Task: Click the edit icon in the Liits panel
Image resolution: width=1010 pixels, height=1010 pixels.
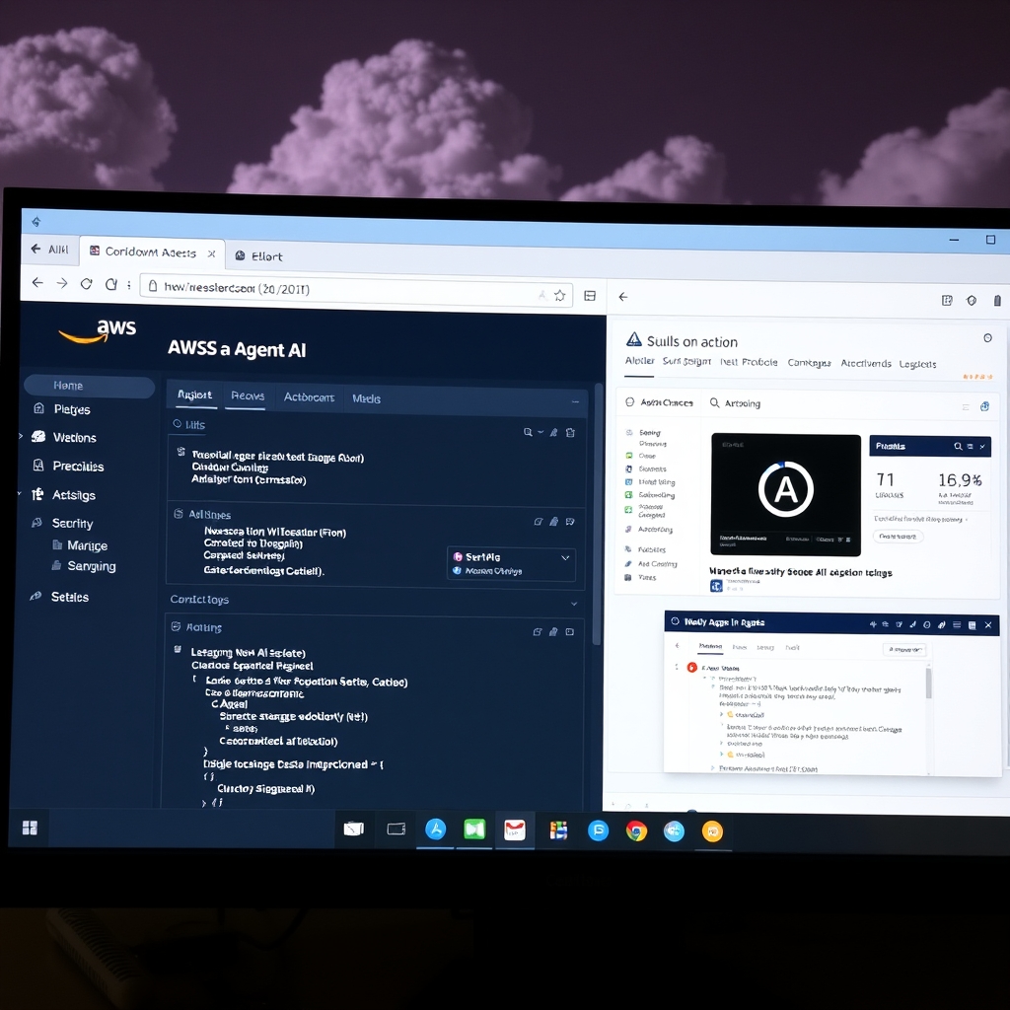Action: tap(554, 433)
